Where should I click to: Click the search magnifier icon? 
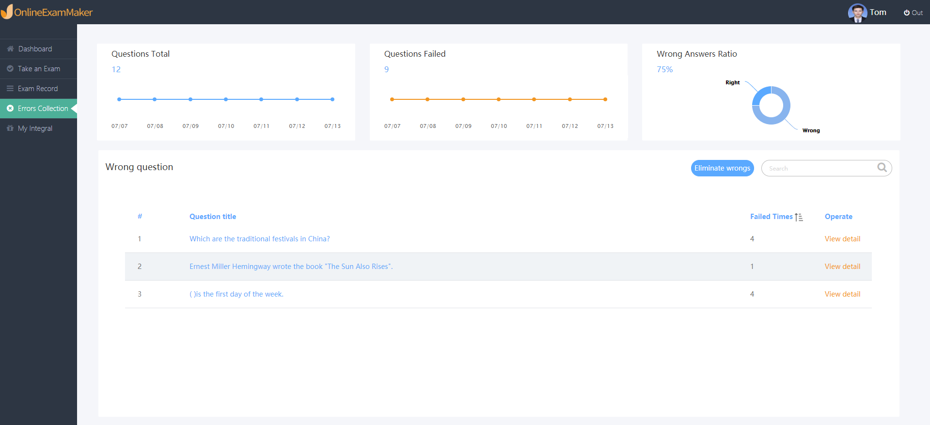point(882,168)
